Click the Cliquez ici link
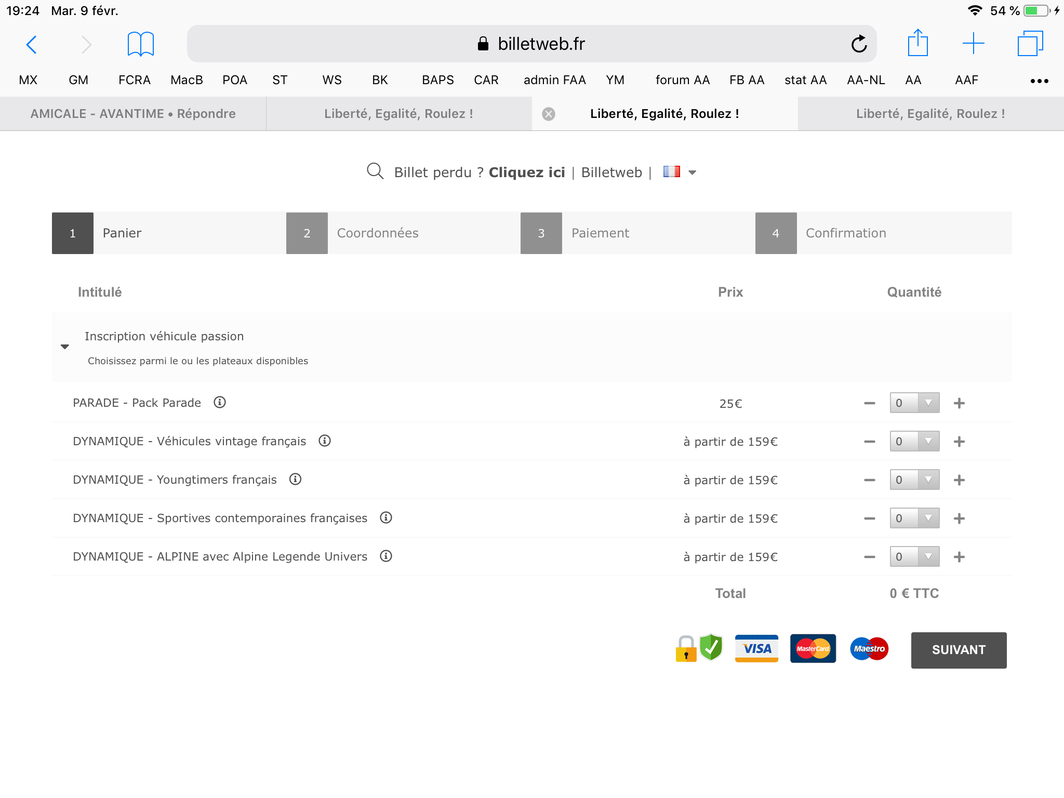Image resolution: width=1064 pixels, height=798 pixels. pos(526,172)
